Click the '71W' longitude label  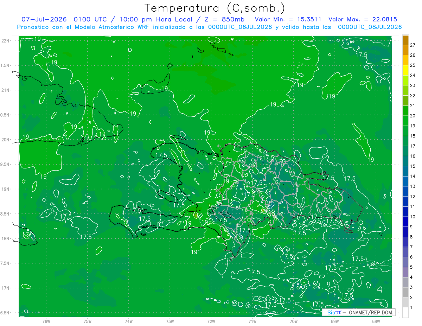pyautogui.click(x=252, y=321)
